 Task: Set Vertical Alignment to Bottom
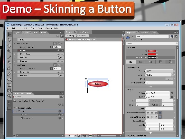click(x=156, y=117)
